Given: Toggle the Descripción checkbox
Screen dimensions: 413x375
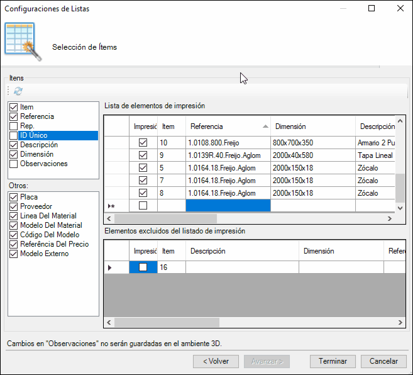Looking at the screenshot, I should click(13, 145).
